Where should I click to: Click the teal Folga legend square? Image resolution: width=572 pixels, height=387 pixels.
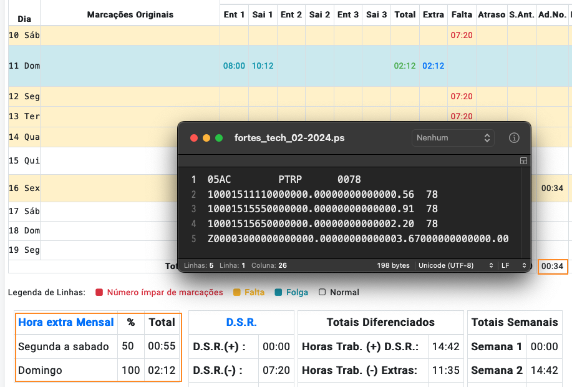click(278, 293)
